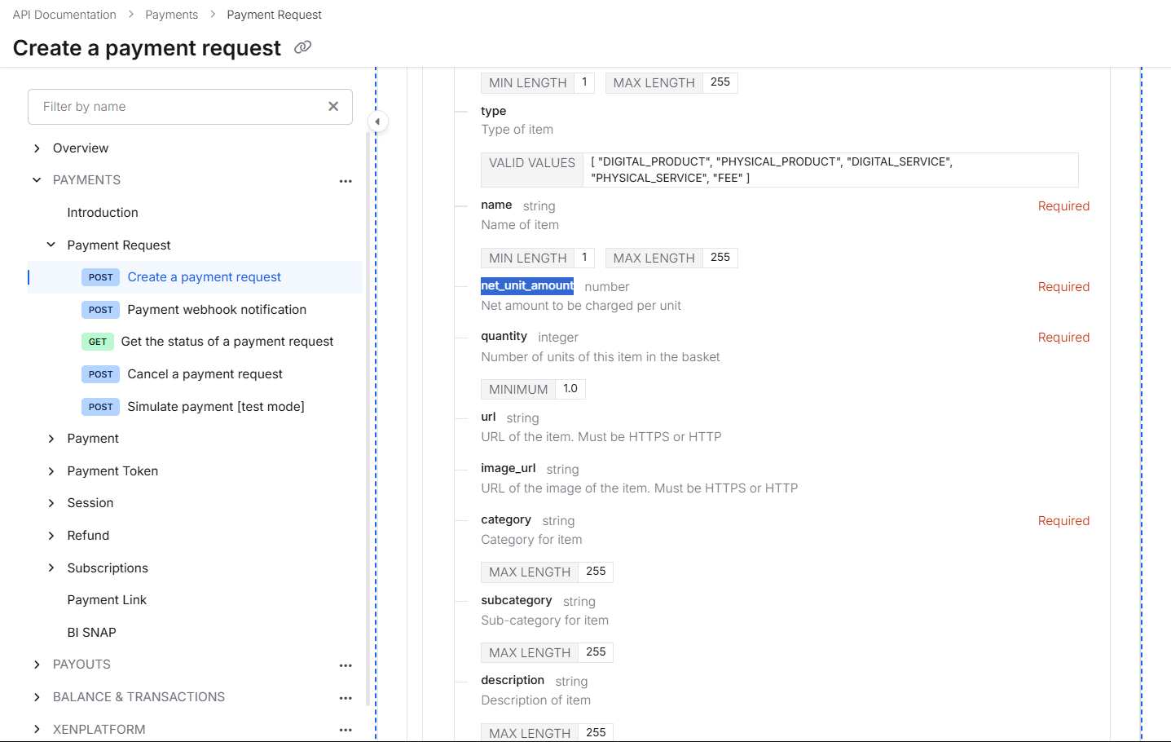Collapse sidebar using round arrow button
Image resolution: width=1171 pixels, height=742 pixels.
(x=377, y=121)
